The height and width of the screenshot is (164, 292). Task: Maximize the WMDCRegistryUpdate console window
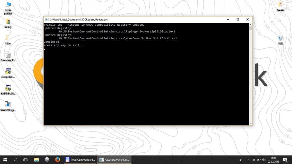(x=238, y=20)
